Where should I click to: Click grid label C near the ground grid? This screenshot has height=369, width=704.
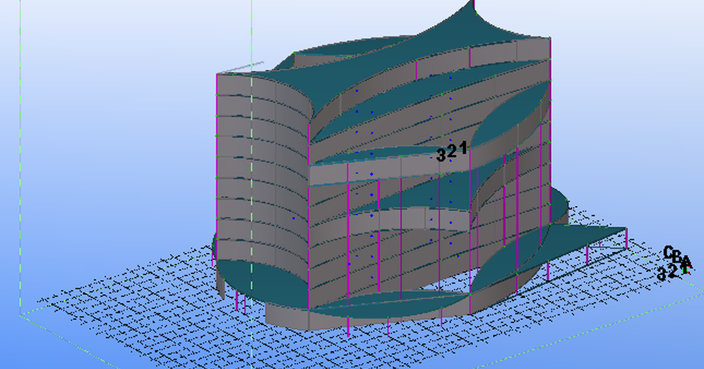(x=668, y=251)
